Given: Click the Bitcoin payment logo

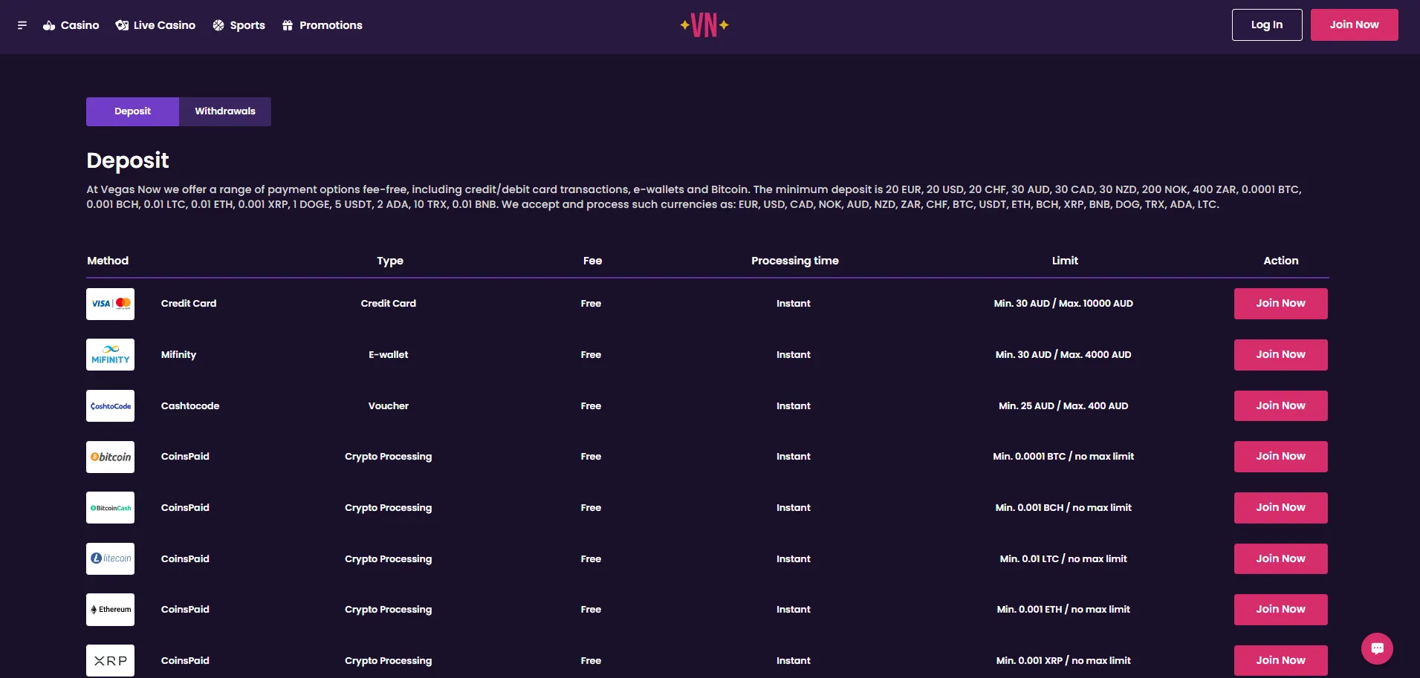Looking at the screenshot, I should coord(110,457).
